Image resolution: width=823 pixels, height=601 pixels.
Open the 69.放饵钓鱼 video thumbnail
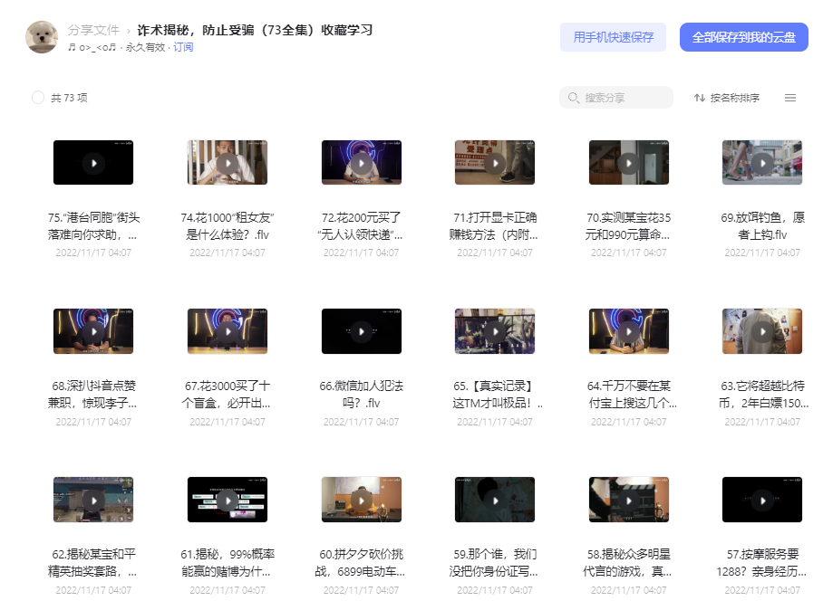click(762, 163)
